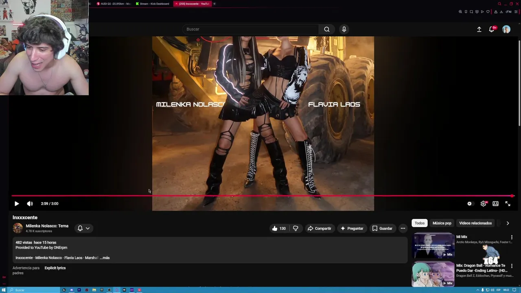
Task: Like the video with 130 likes
Action: (x=279, y=228)
